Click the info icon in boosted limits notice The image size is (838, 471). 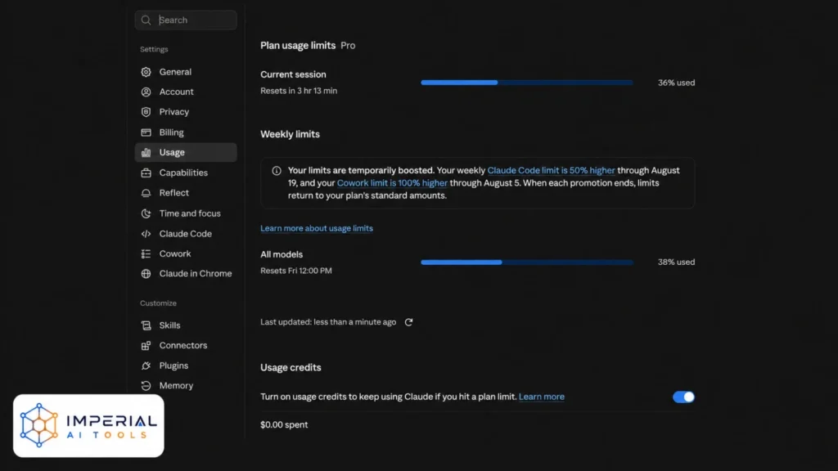click(277, 171)
